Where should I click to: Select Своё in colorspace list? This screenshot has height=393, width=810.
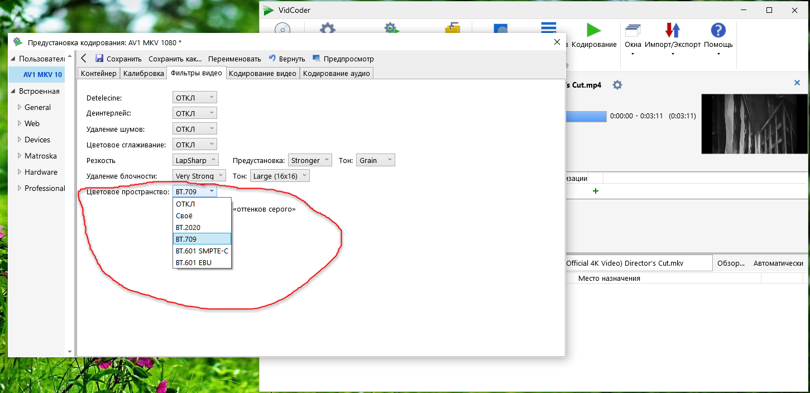(202, 215)
